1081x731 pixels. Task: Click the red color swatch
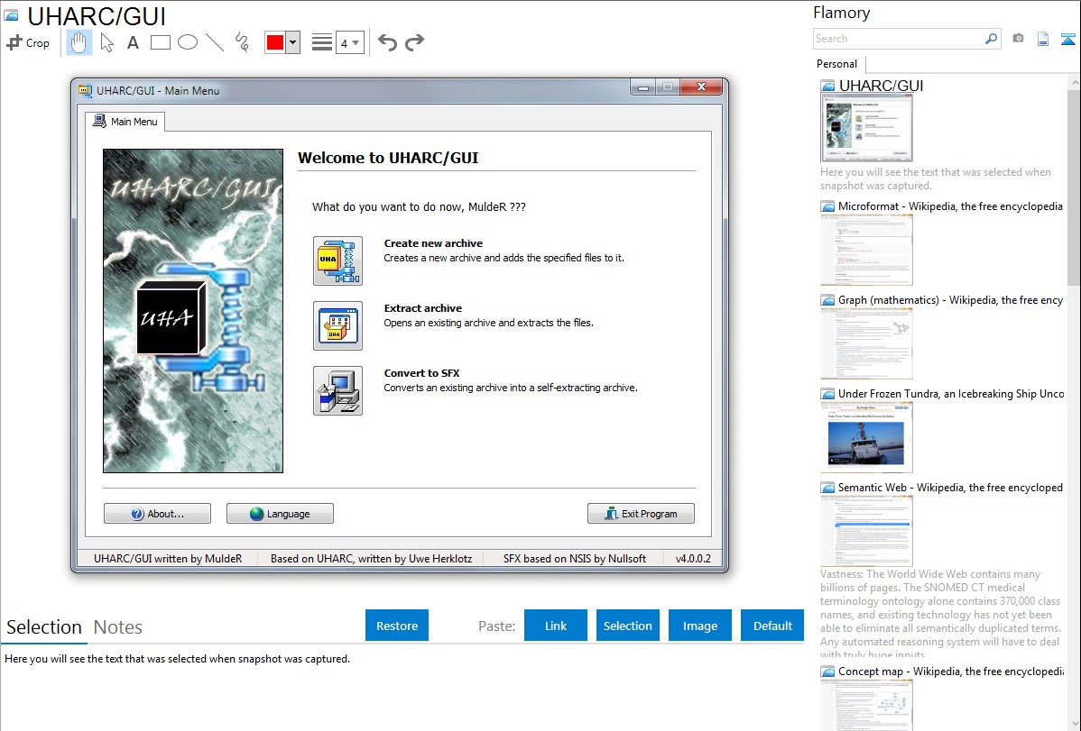274,42
